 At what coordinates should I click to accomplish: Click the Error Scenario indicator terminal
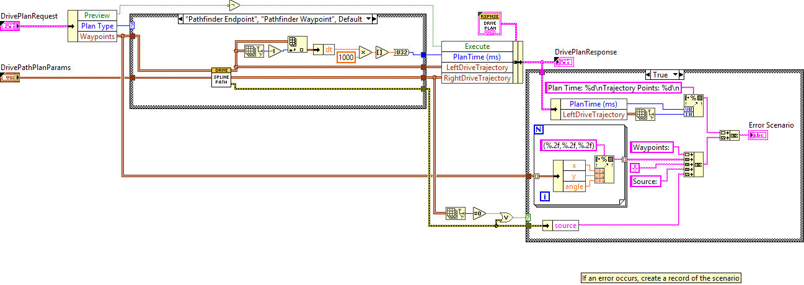(757, 136)
